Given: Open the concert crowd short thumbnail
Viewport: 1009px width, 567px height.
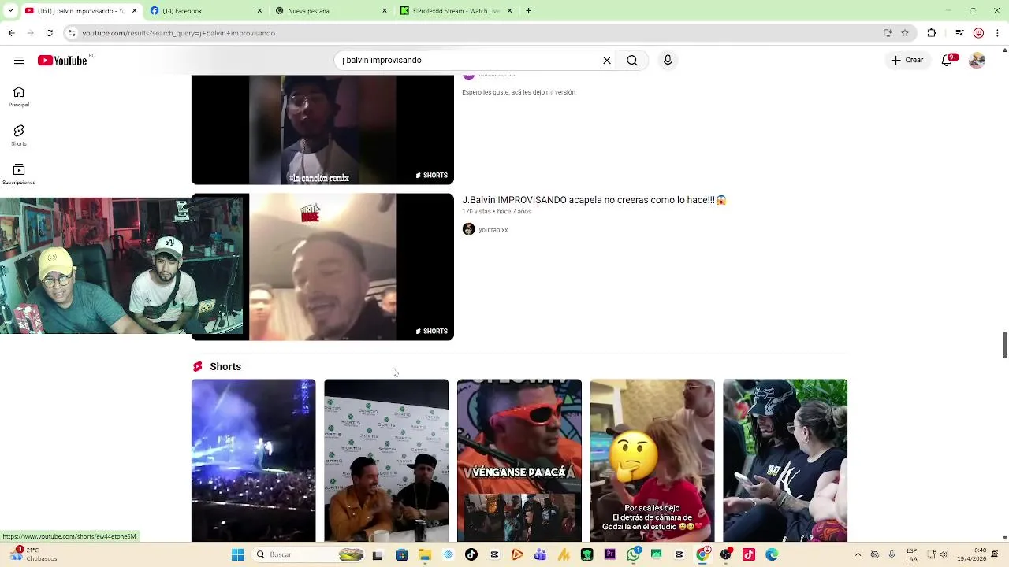Looking at the screenshot, I should 253,461.
